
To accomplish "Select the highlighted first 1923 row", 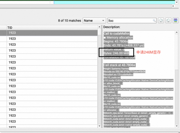I will tap(49, 33).
